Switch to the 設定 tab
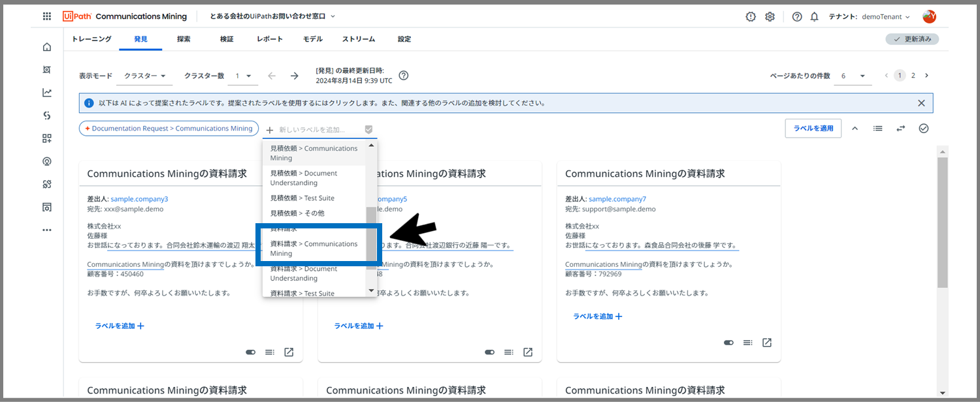 (404, 39)
